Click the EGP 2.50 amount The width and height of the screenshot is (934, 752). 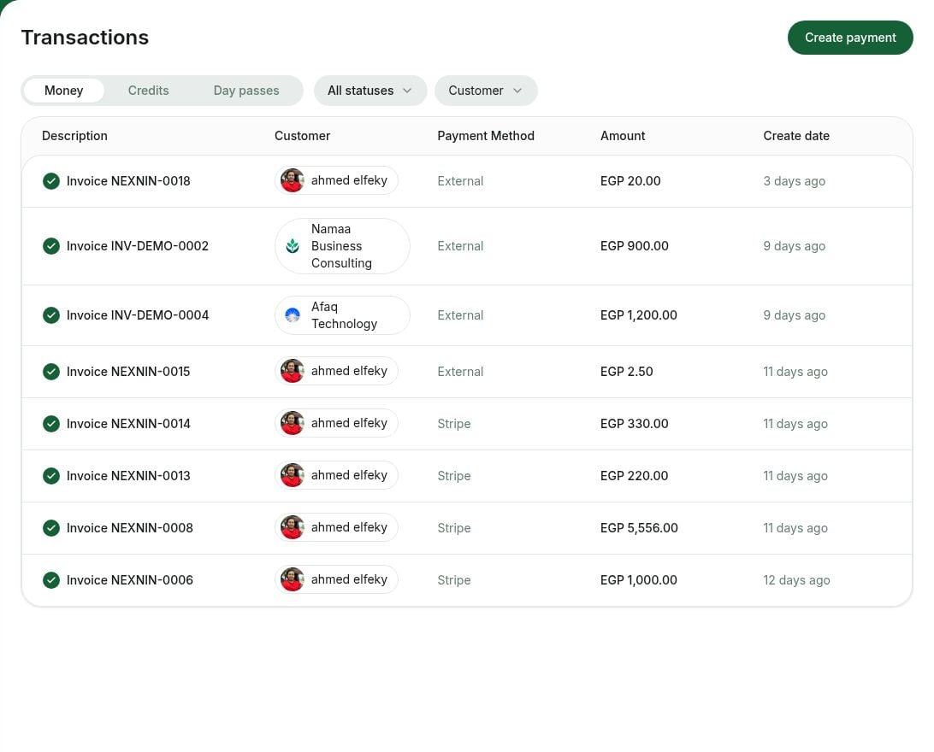tap(627, 372)
